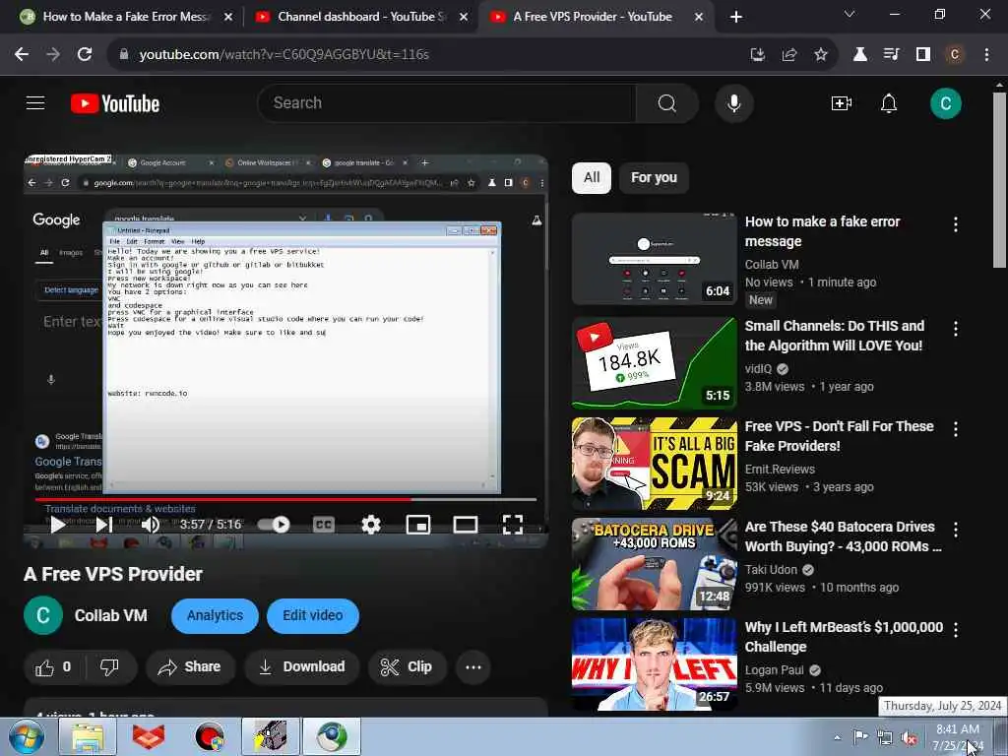Viewport: 1008px width, 756px height.
Task: Open the Collab VM channel name link
Action: point(110,616)
